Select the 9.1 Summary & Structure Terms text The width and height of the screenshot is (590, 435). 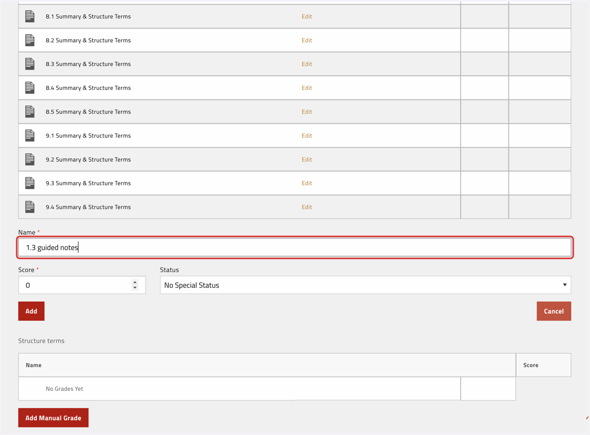tap(88, 136)
